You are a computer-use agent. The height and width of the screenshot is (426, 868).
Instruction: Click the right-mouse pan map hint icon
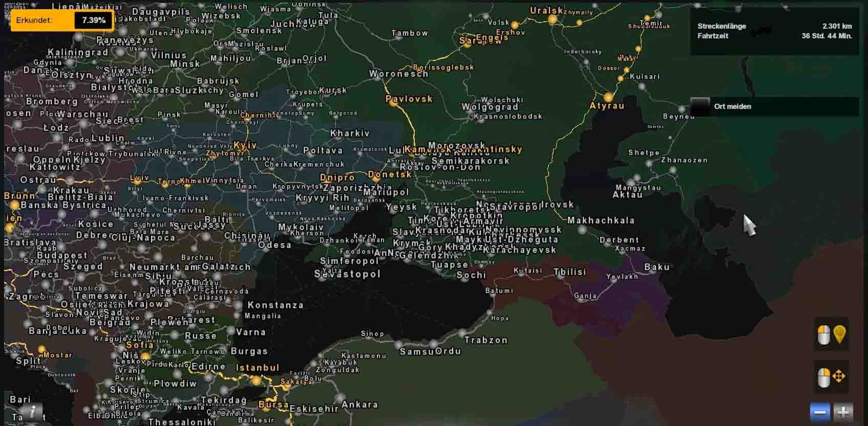(831, 378)
